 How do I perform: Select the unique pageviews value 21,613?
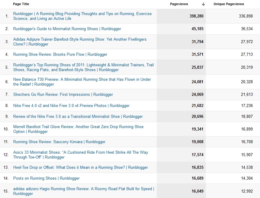[x=247, y=94]
